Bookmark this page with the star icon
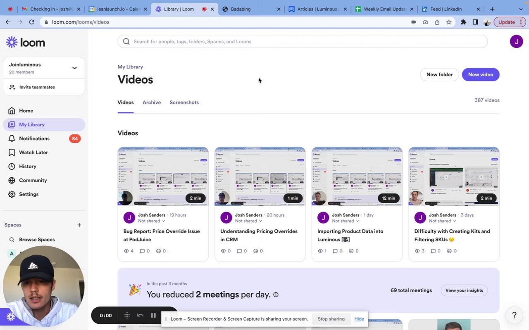This screenshot has height=330, width=529. coord(449,22)
